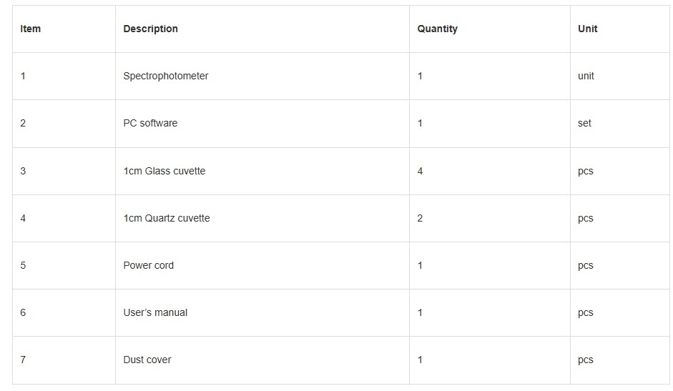673x391 pixels.
Task: Select the Dust cover cell
Action: pyautogui.click(x=147, y=360)
